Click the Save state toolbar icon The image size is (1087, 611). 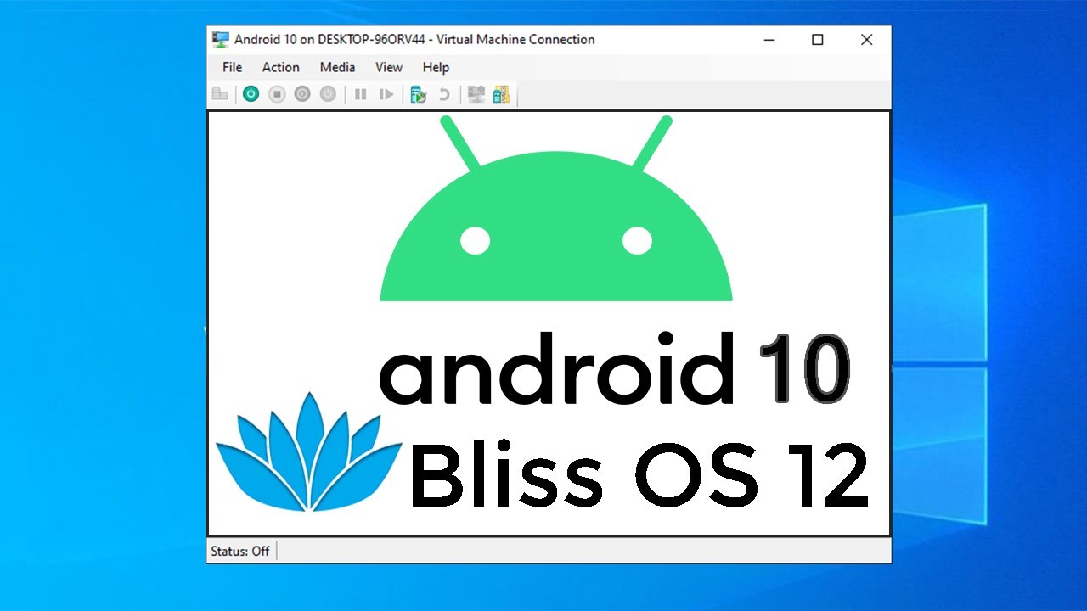point(328,94)
